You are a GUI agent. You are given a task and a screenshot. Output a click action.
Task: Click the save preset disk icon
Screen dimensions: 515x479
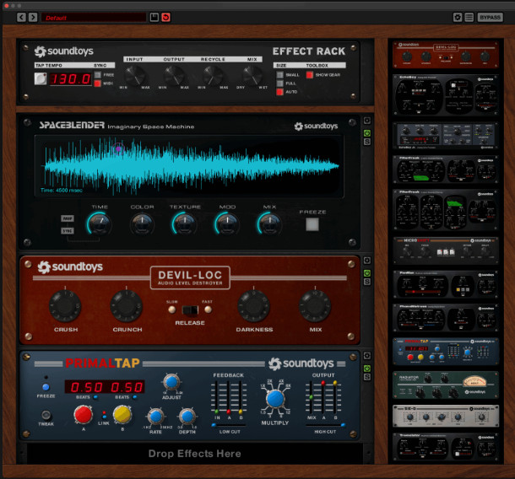(x=154, y=17)
